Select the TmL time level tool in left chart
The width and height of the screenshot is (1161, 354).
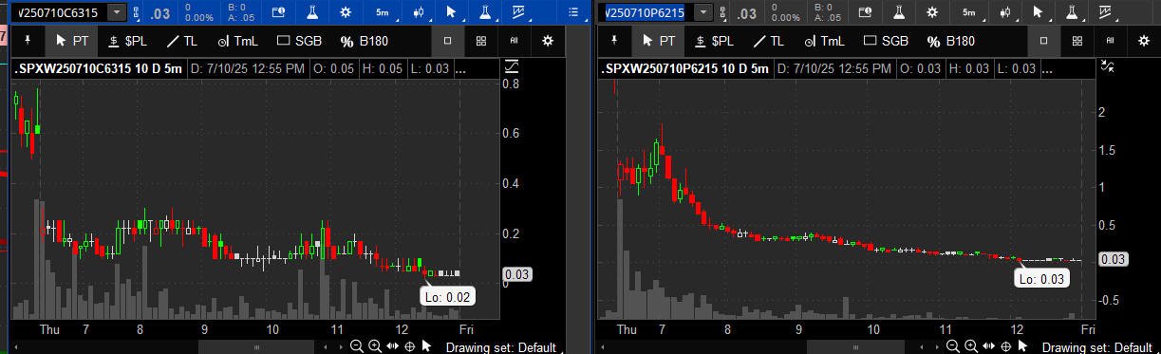[237, 41]
